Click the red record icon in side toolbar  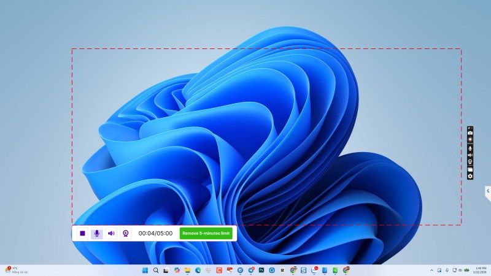pos(470,140)
